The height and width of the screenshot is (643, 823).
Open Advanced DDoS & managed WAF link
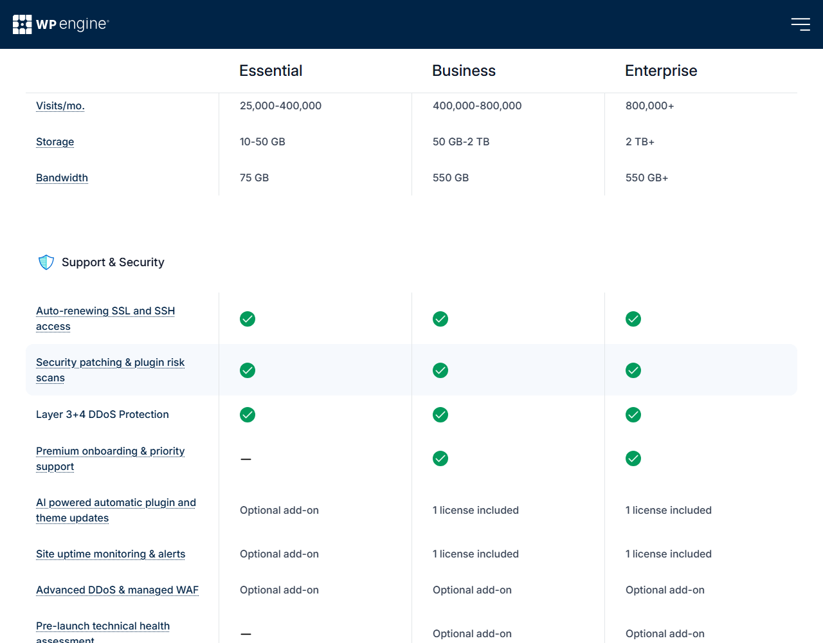click(x=118, y=590)
